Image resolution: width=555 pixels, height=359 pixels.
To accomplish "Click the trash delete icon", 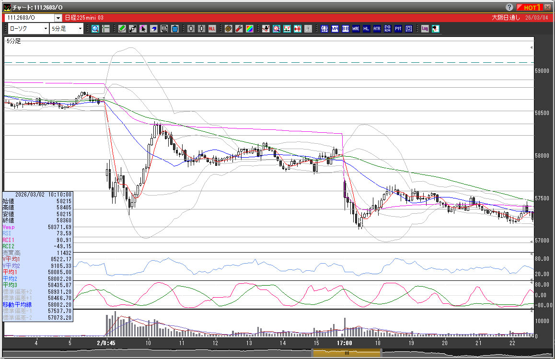I will pos(175,29).
